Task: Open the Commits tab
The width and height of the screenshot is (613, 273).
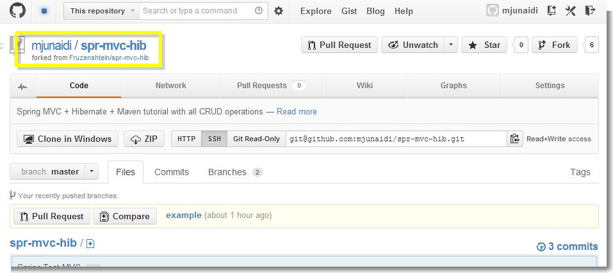Action: [x=172, y=172]
